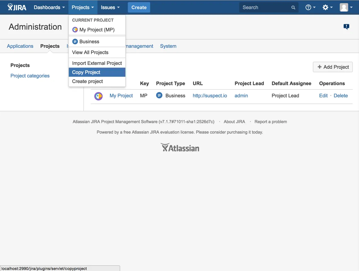This screenshot has height=271, width=359.
Task: Select View All Projects
Action: pyautogui.click(x=97, y=52)
